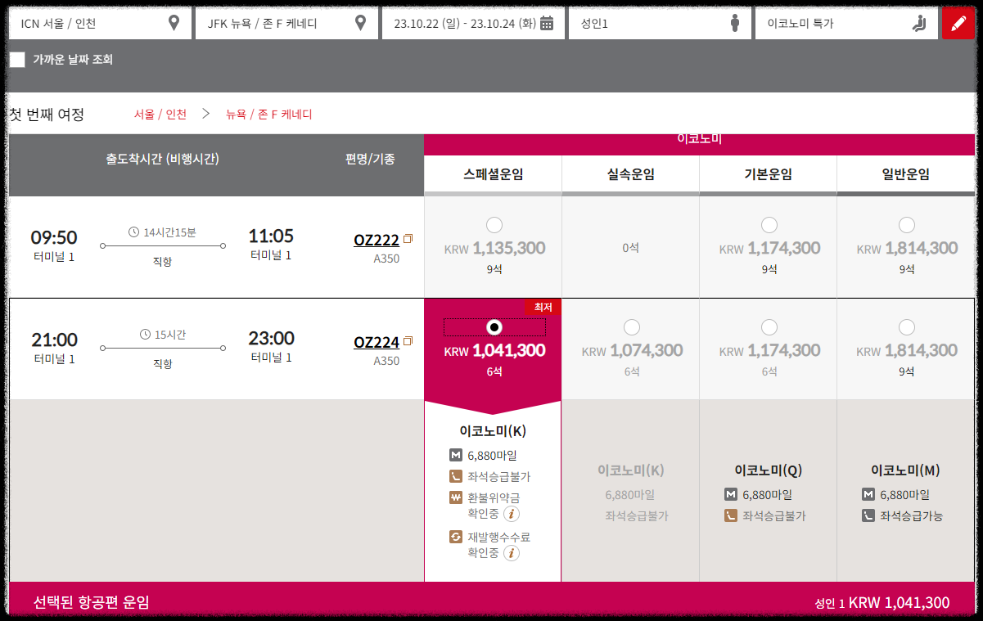Click travel dates field 23.10.22 - 23.10.24
Image resolution: width=983 pixels, height=621 pixels.
pyautogui.click(x=473, y=23)
